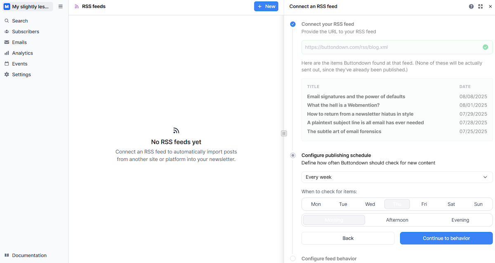Viewport: 495px width, 263px height.
Task: Switch to the RSS feeds view
Action: point(94,6)
